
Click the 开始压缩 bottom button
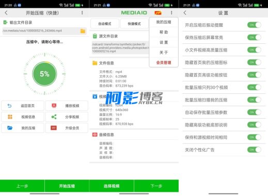pyautogui.click(x=67, y=186)
